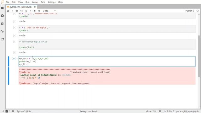
Task: Click the type(b) code cell
Action: click(107, 16)
